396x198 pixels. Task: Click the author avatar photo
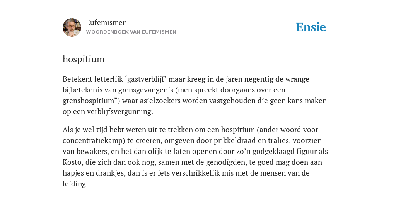click(x=72, y=27)
